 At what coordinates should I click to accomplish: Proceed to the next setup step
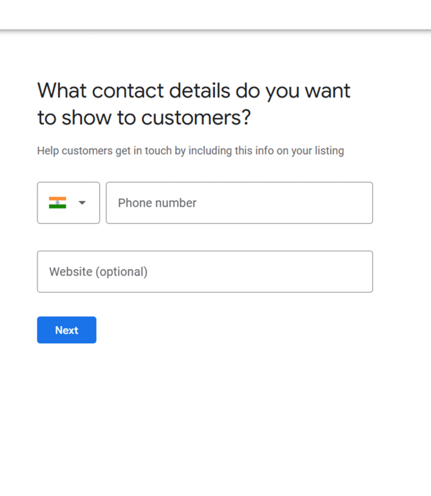tap(66, 330)
